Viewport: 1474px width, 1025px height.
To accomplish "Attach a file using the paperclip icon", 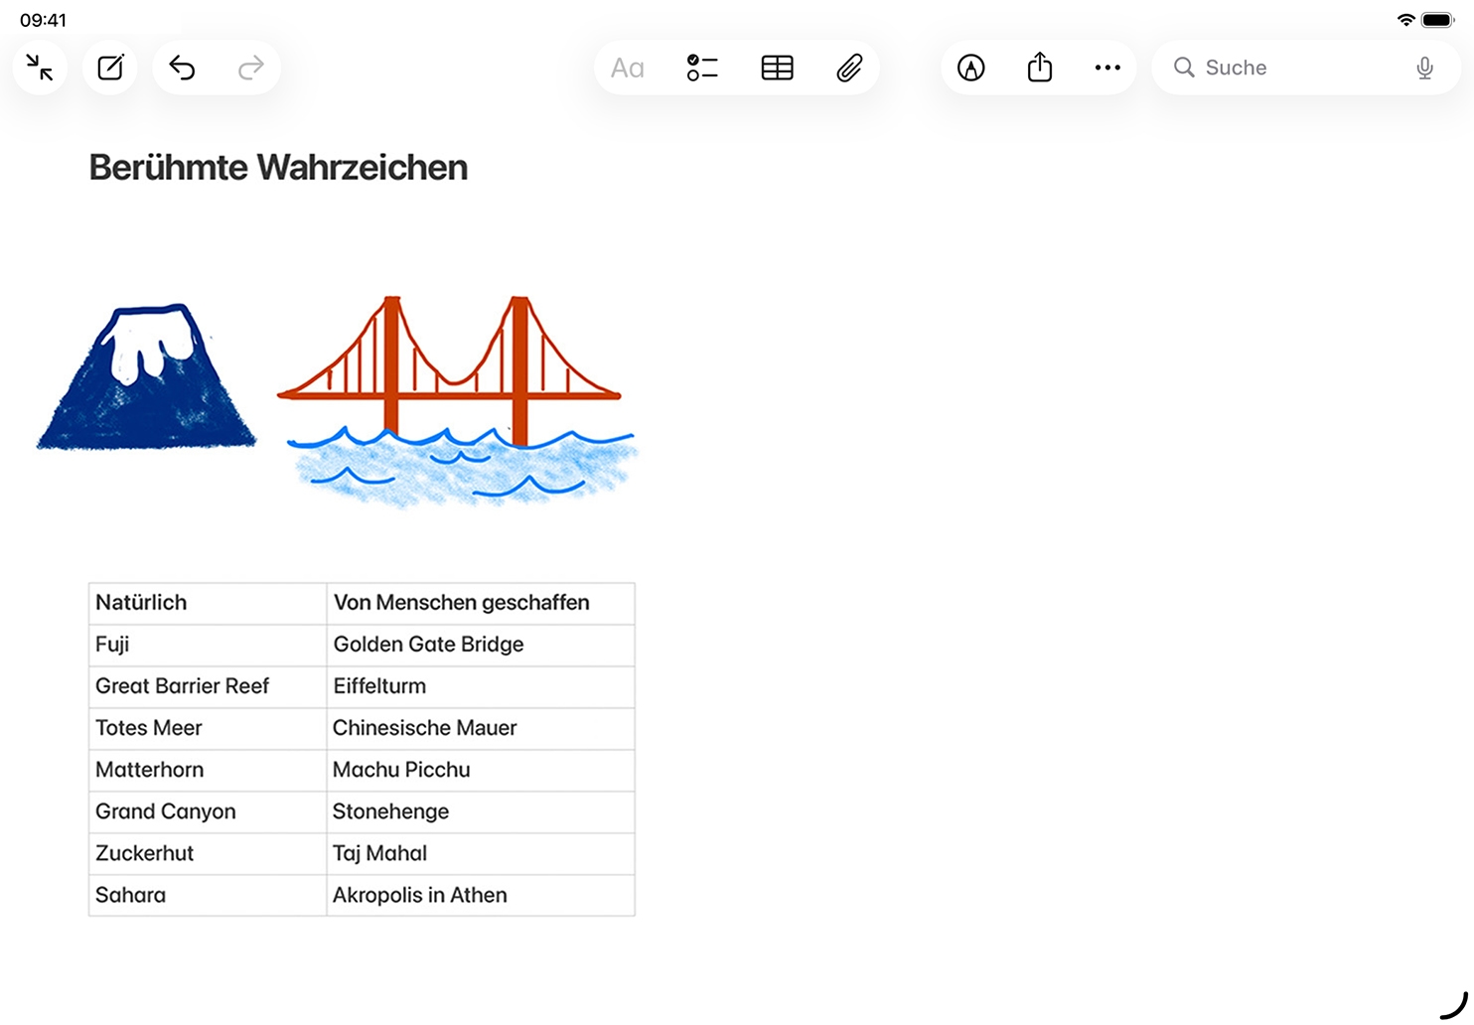I will tap(849, 68).
